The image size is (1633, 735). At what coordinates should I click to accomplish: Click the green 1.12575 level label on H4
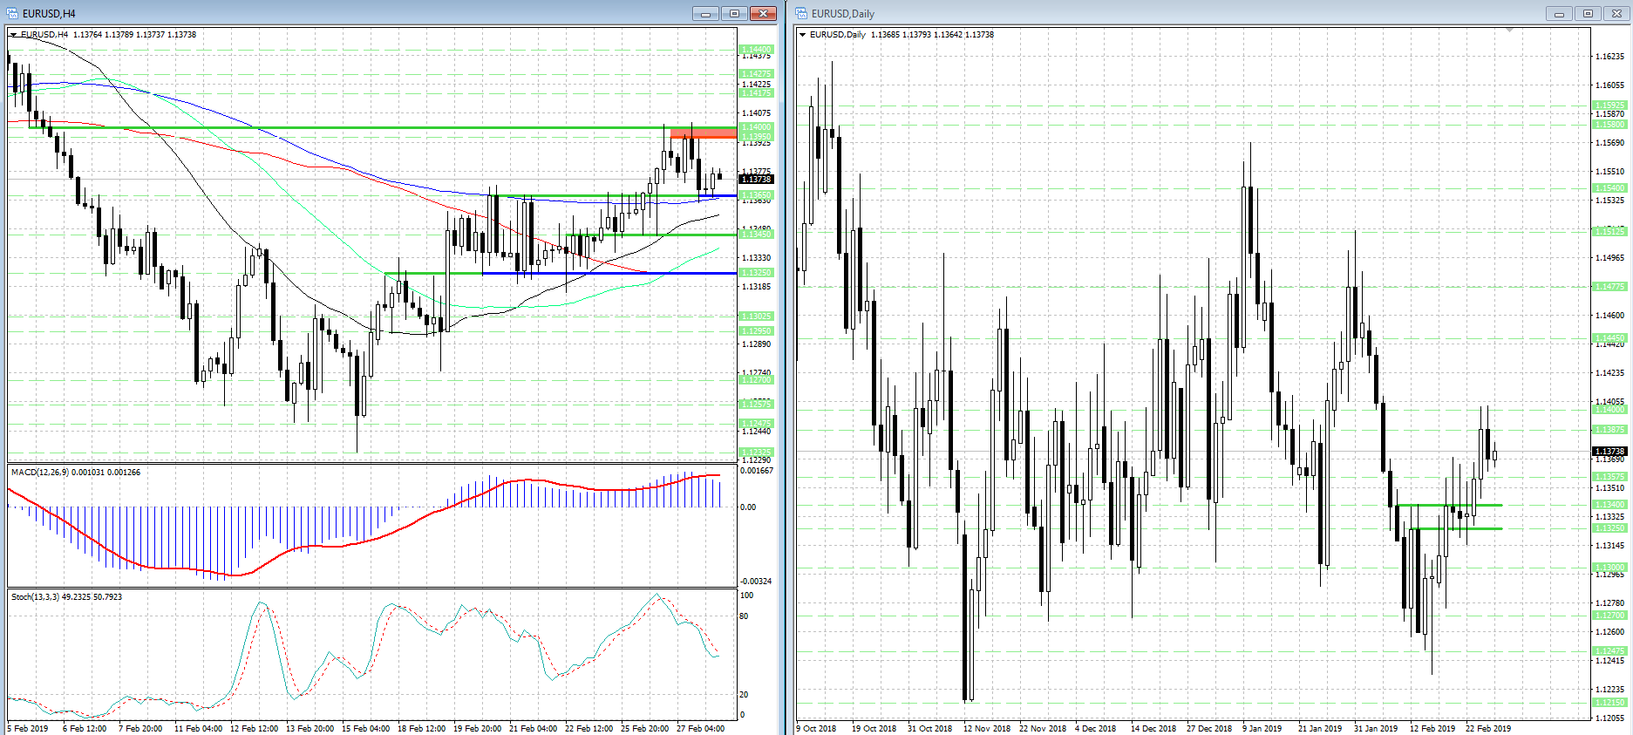pyautogui.click(x=756, y=405)
